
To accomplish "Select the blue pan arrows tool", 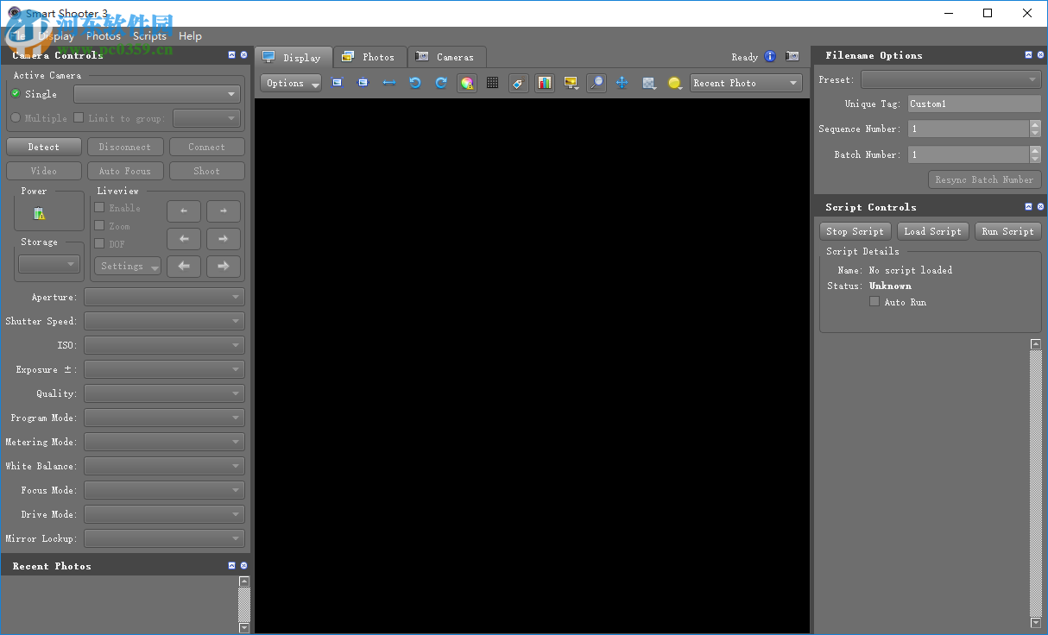I will (622, 83).
